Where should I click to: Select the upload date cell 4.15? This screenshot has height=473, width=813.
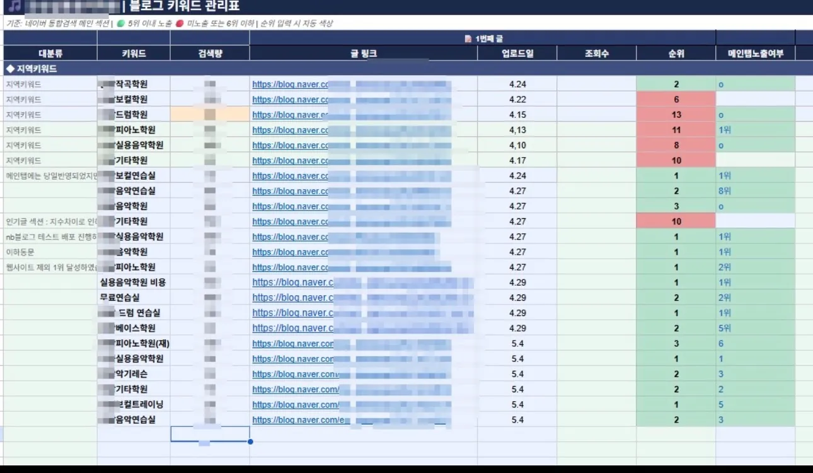[517, 115]
